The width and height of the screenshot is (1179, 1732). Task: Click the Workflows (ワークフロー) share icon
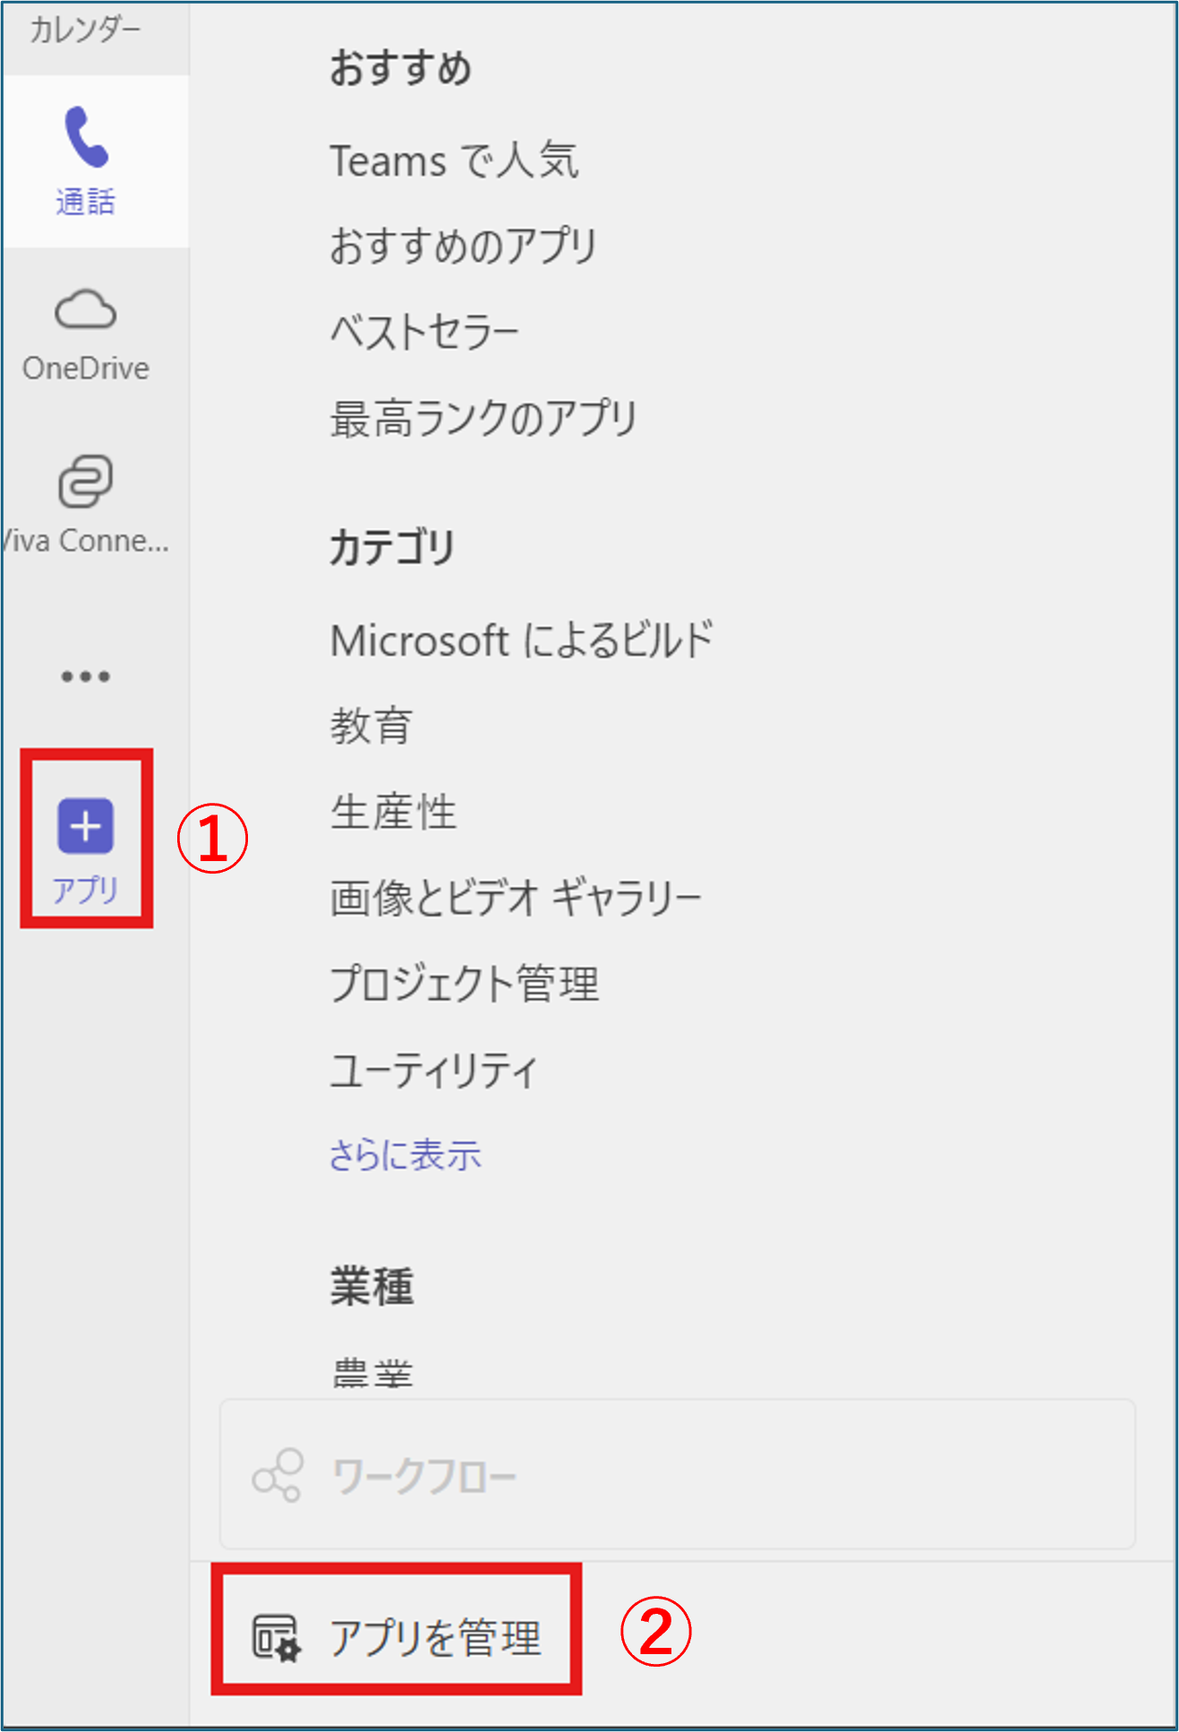(x=278, y=1474)
